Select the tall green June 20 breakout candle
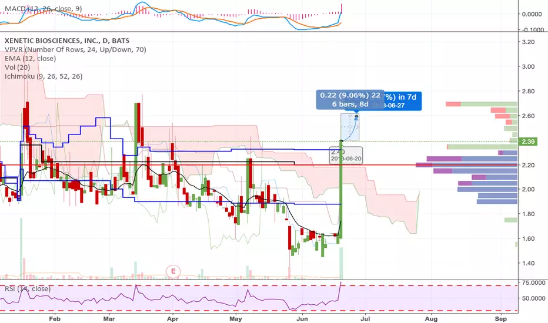This screenshot has height=323, width=548. click(341, 190)
